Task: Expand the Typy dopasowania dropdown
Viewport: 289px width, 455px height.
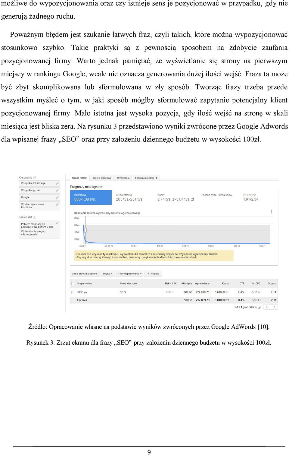Action: (129, 274)
